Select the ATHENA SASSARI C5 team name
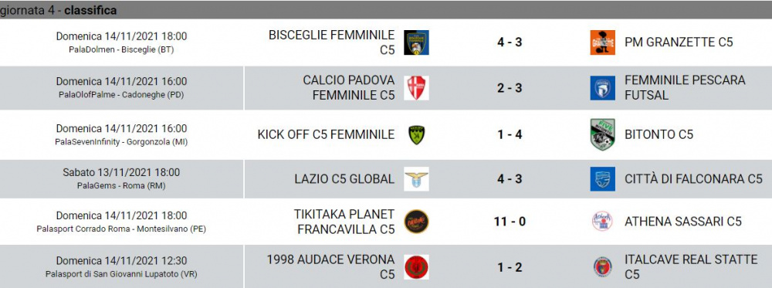 coord(683,222)
